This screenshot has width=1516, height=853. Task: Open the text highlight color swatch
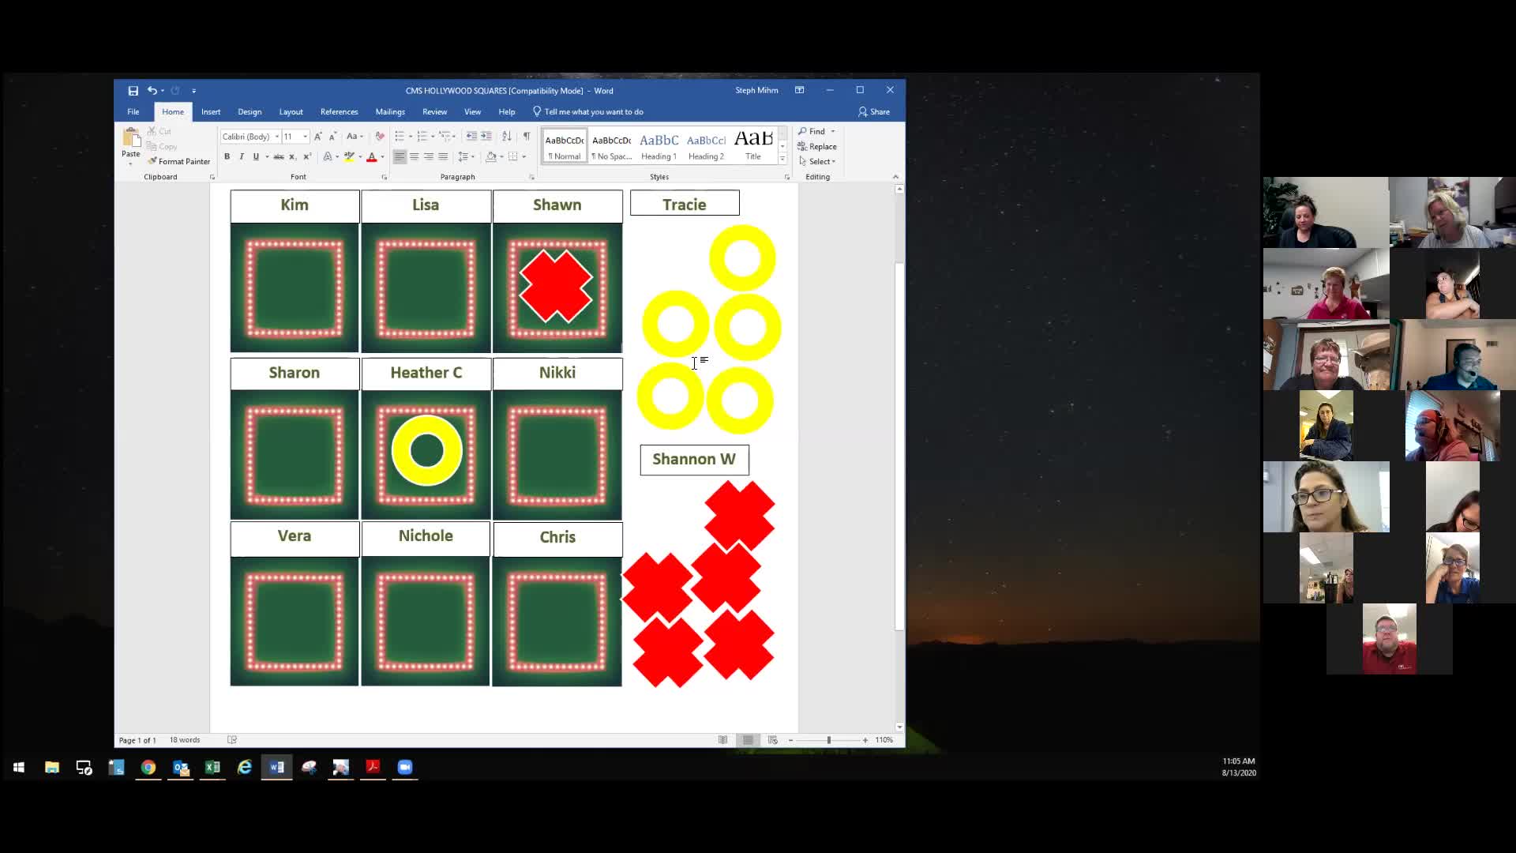point(349,156)
